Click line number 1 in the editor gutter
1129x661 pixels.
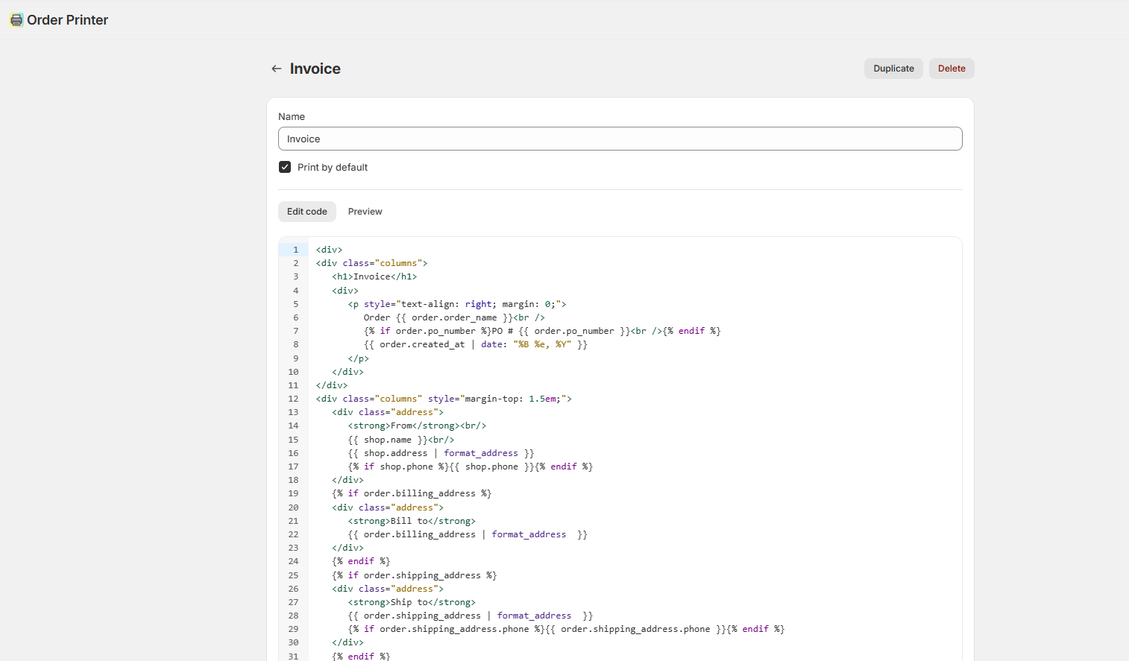click(x=295, y=250)
